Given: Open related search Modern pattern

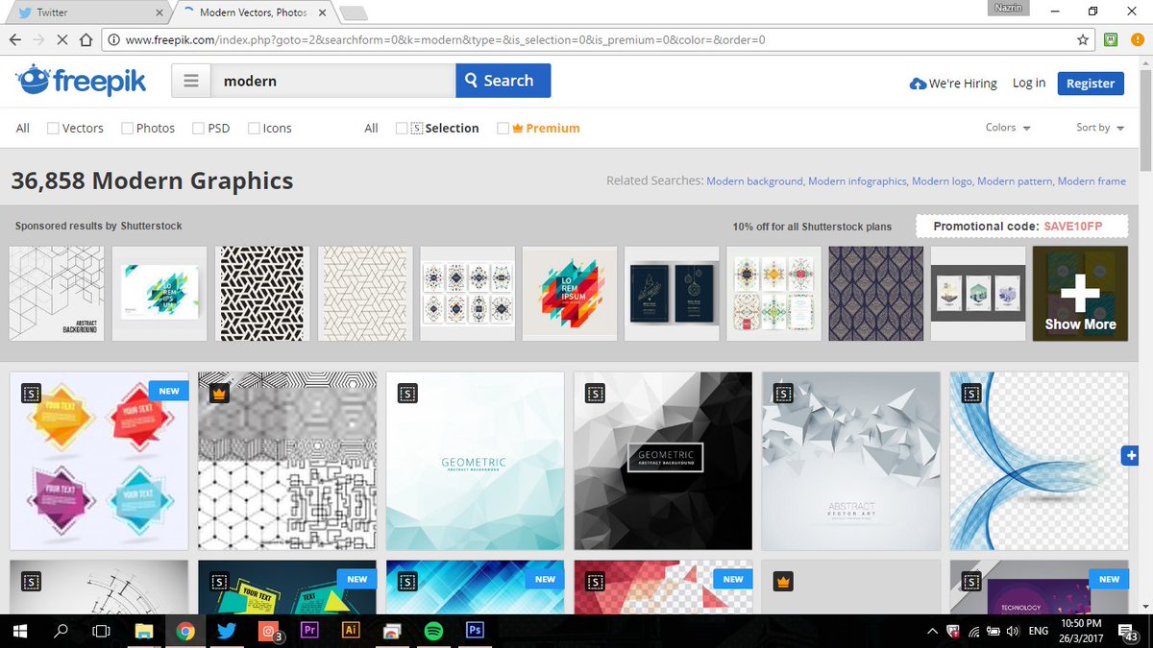Looking at the screenshot, I should (x=1016, y=180).
